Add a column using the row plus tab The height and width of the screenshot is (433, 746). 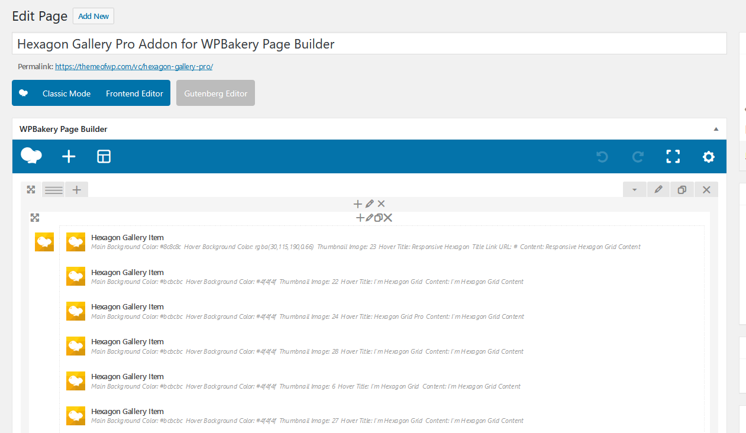pos(76,190)
